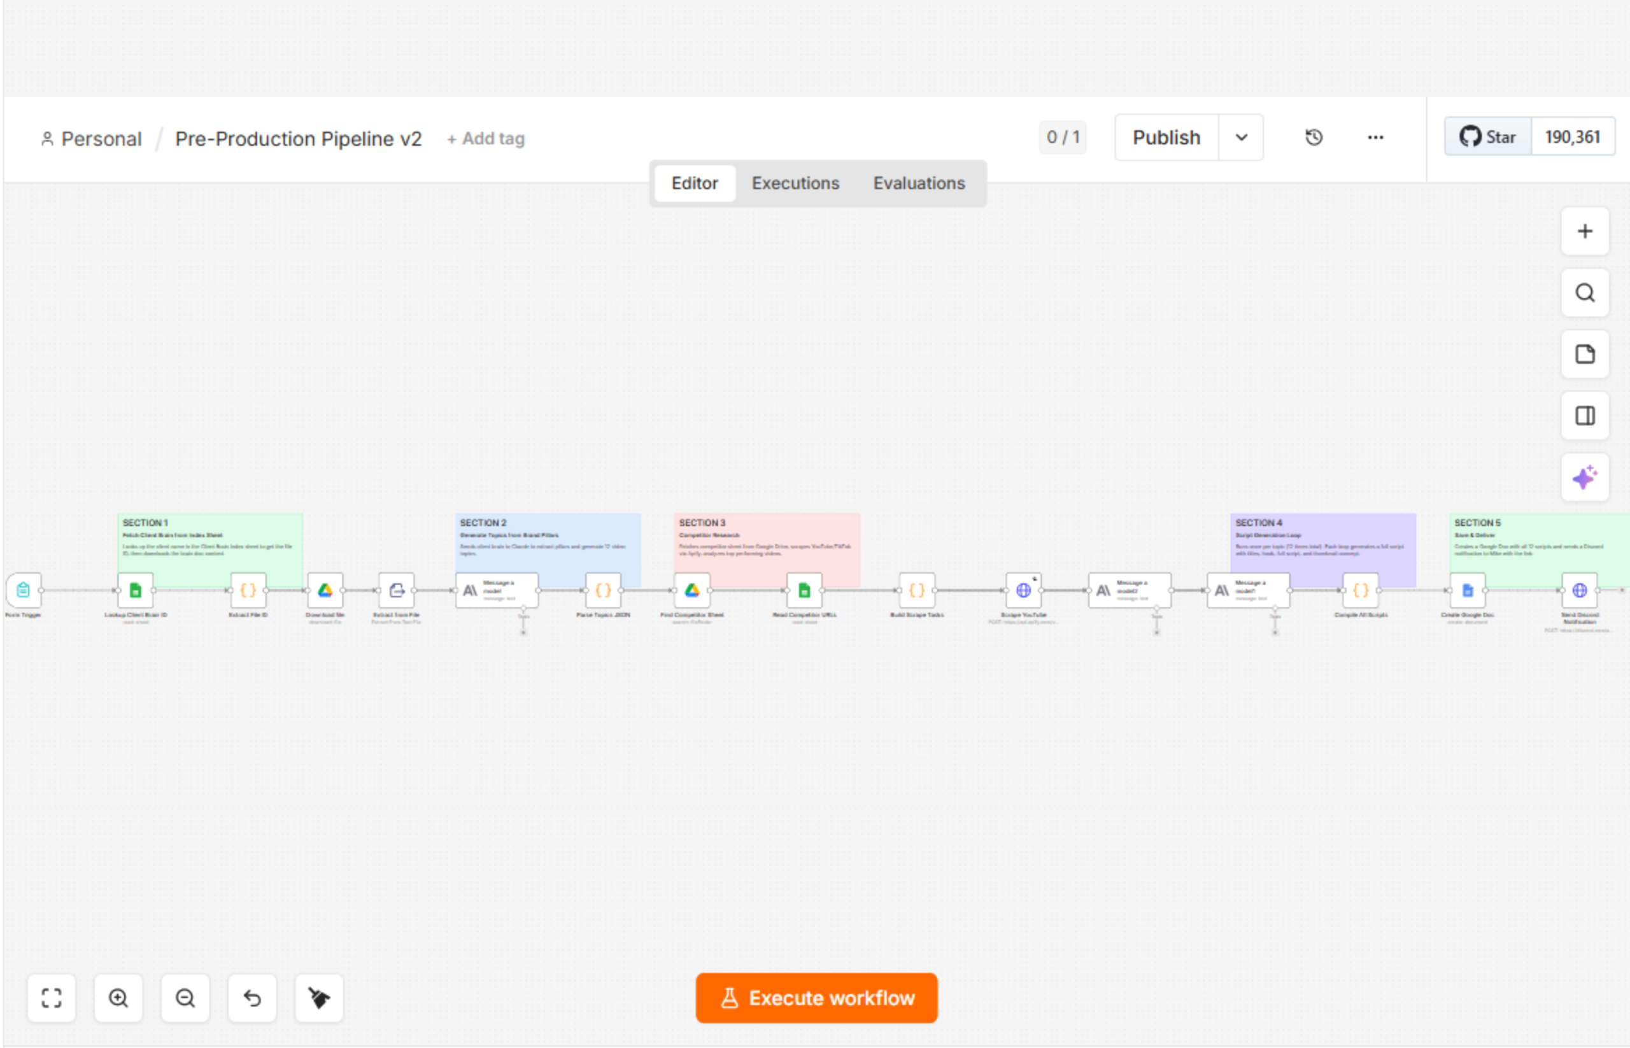
Task: Select the Parse Topics JSON code node
Action: [603, 590]
